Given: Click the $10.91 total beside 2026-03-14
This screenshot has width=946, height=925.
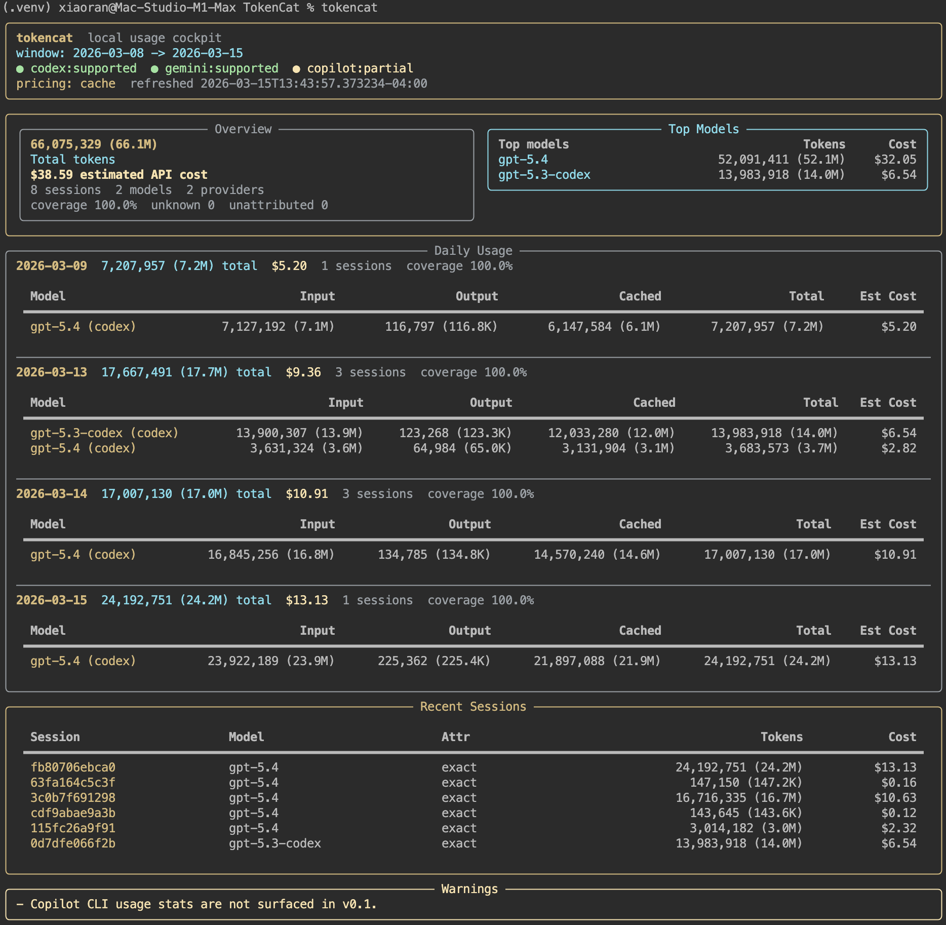Looking at the screenshot, I should point(307,494).
